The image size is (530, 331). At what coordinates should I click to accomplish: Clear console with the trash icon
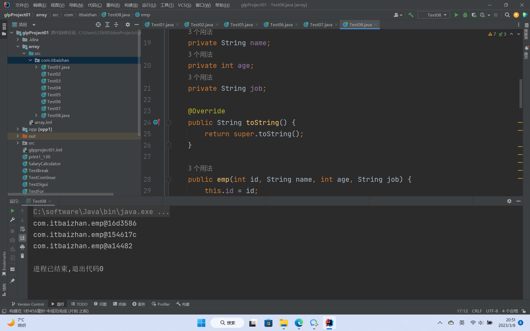22,256
